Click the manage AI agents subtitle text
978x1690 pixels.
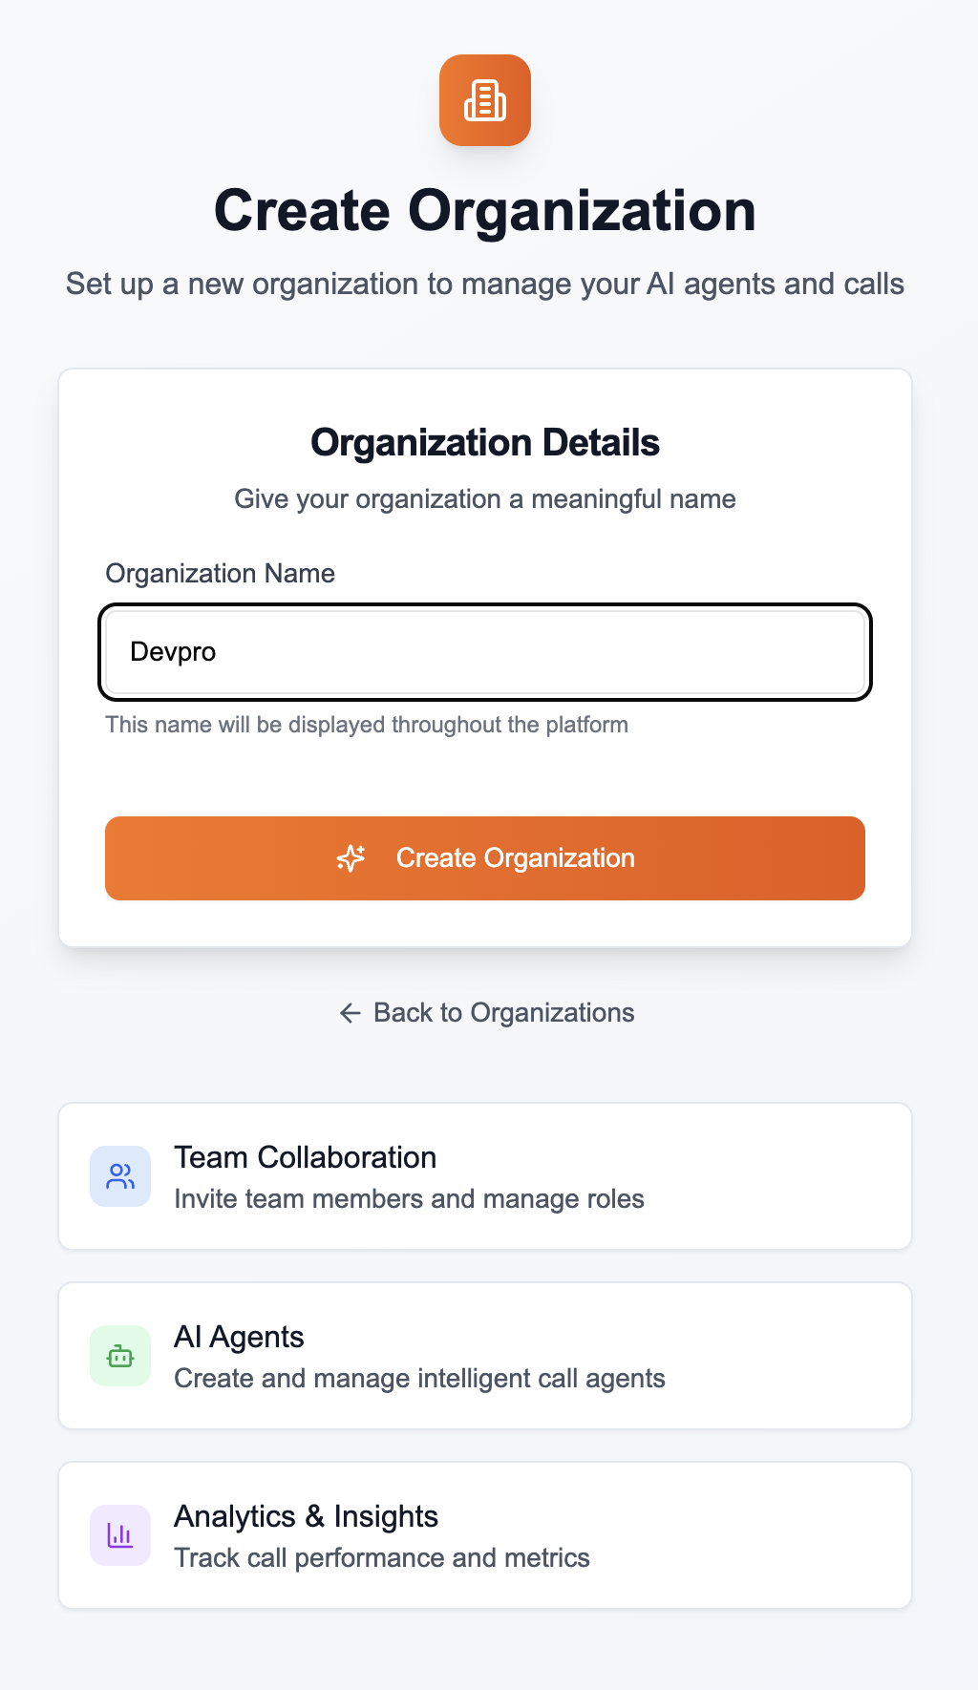[x=419, y=1378]
